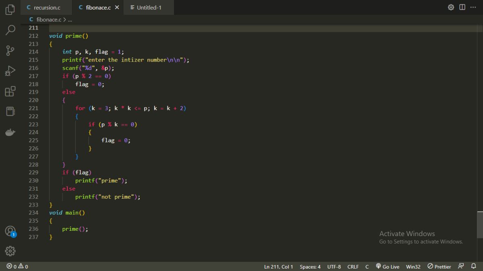The width and height of the screenshot is (483, 271).
Task: Click the Prettier status bar item
Action: click(x=439, y=267)
